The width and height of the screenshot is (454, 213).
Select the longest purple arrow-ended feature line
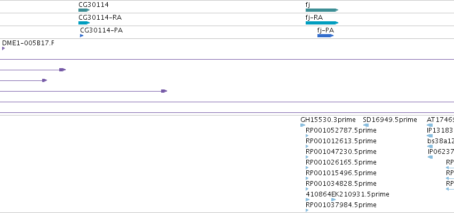(83, 91)
